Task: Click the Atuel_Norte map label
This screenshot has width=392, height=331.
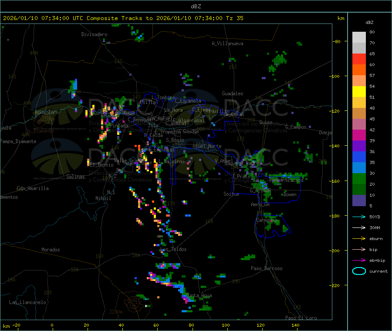Action: coord(207,146)
